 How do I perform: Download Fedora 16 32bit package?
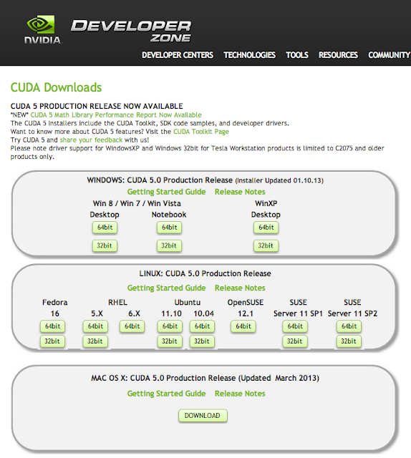(52, 341)
